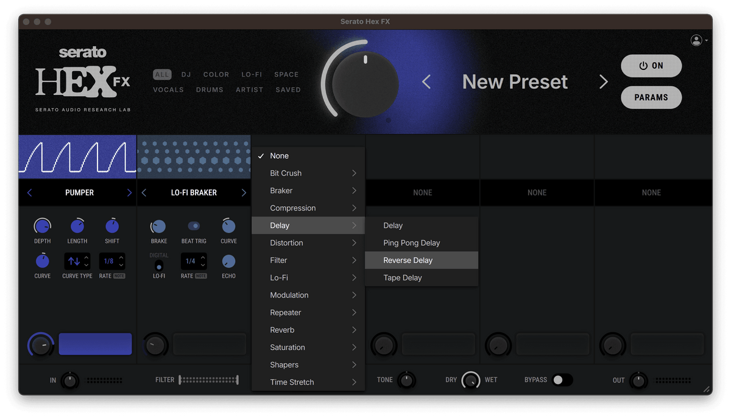Change the Pumper 1/8 rate selector
The height and width of the screenshot is (418, 731).
(112, 261)
